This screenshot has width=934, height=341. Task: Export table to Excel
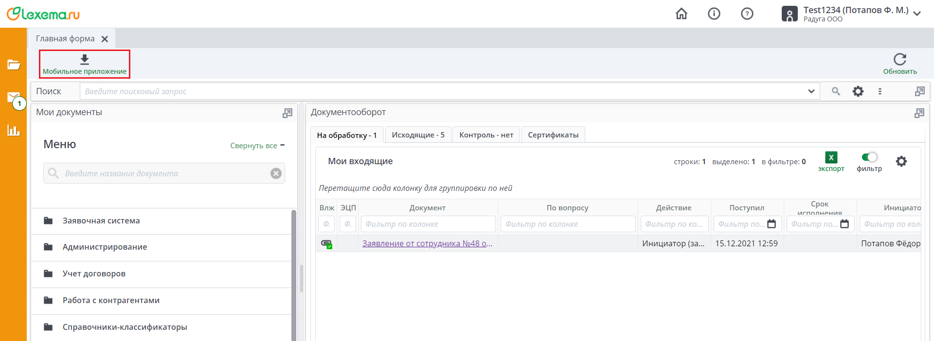click(831, 161)
